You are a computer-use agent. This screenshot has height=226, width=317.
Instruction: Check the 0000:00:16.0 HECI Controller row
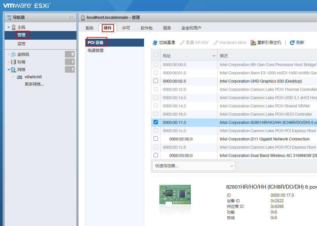click(x=156, y=114)
